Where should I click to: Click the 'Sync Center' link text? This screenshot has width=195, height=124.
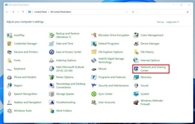click(x=105, y=94)
